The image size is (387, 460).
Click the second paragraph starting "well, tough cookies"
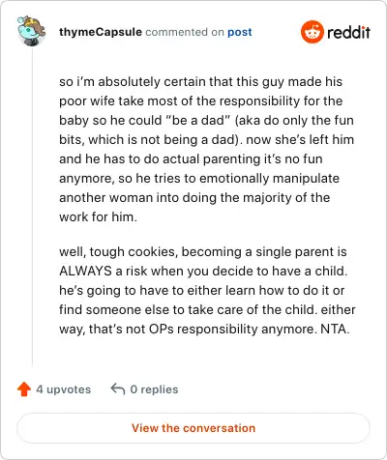pos(207,290)
